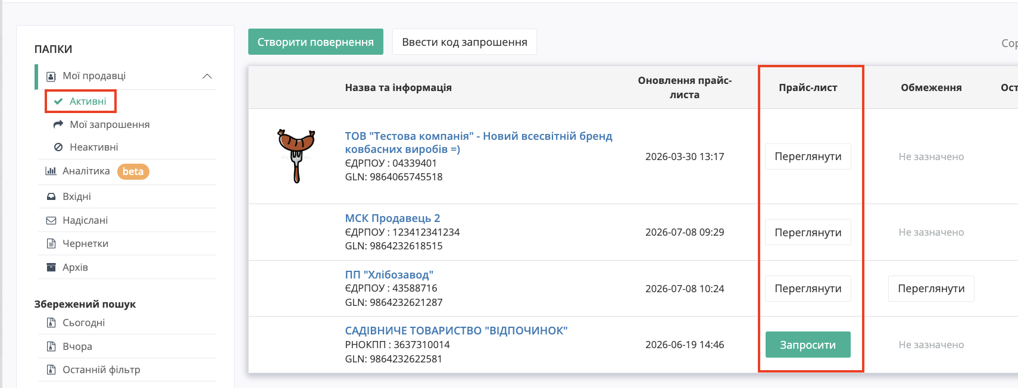1018x388 pixels.
Task: Click Не зазначено in МСК Продавець 2 row
Action: [931, 232]
